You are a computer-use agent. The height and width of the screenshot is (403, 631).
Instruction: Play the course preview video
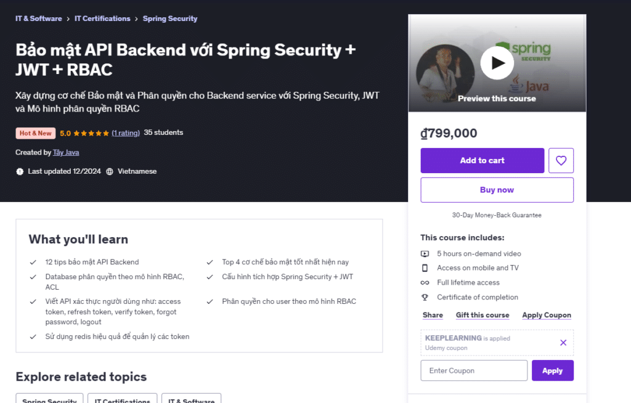pos(497,63)
